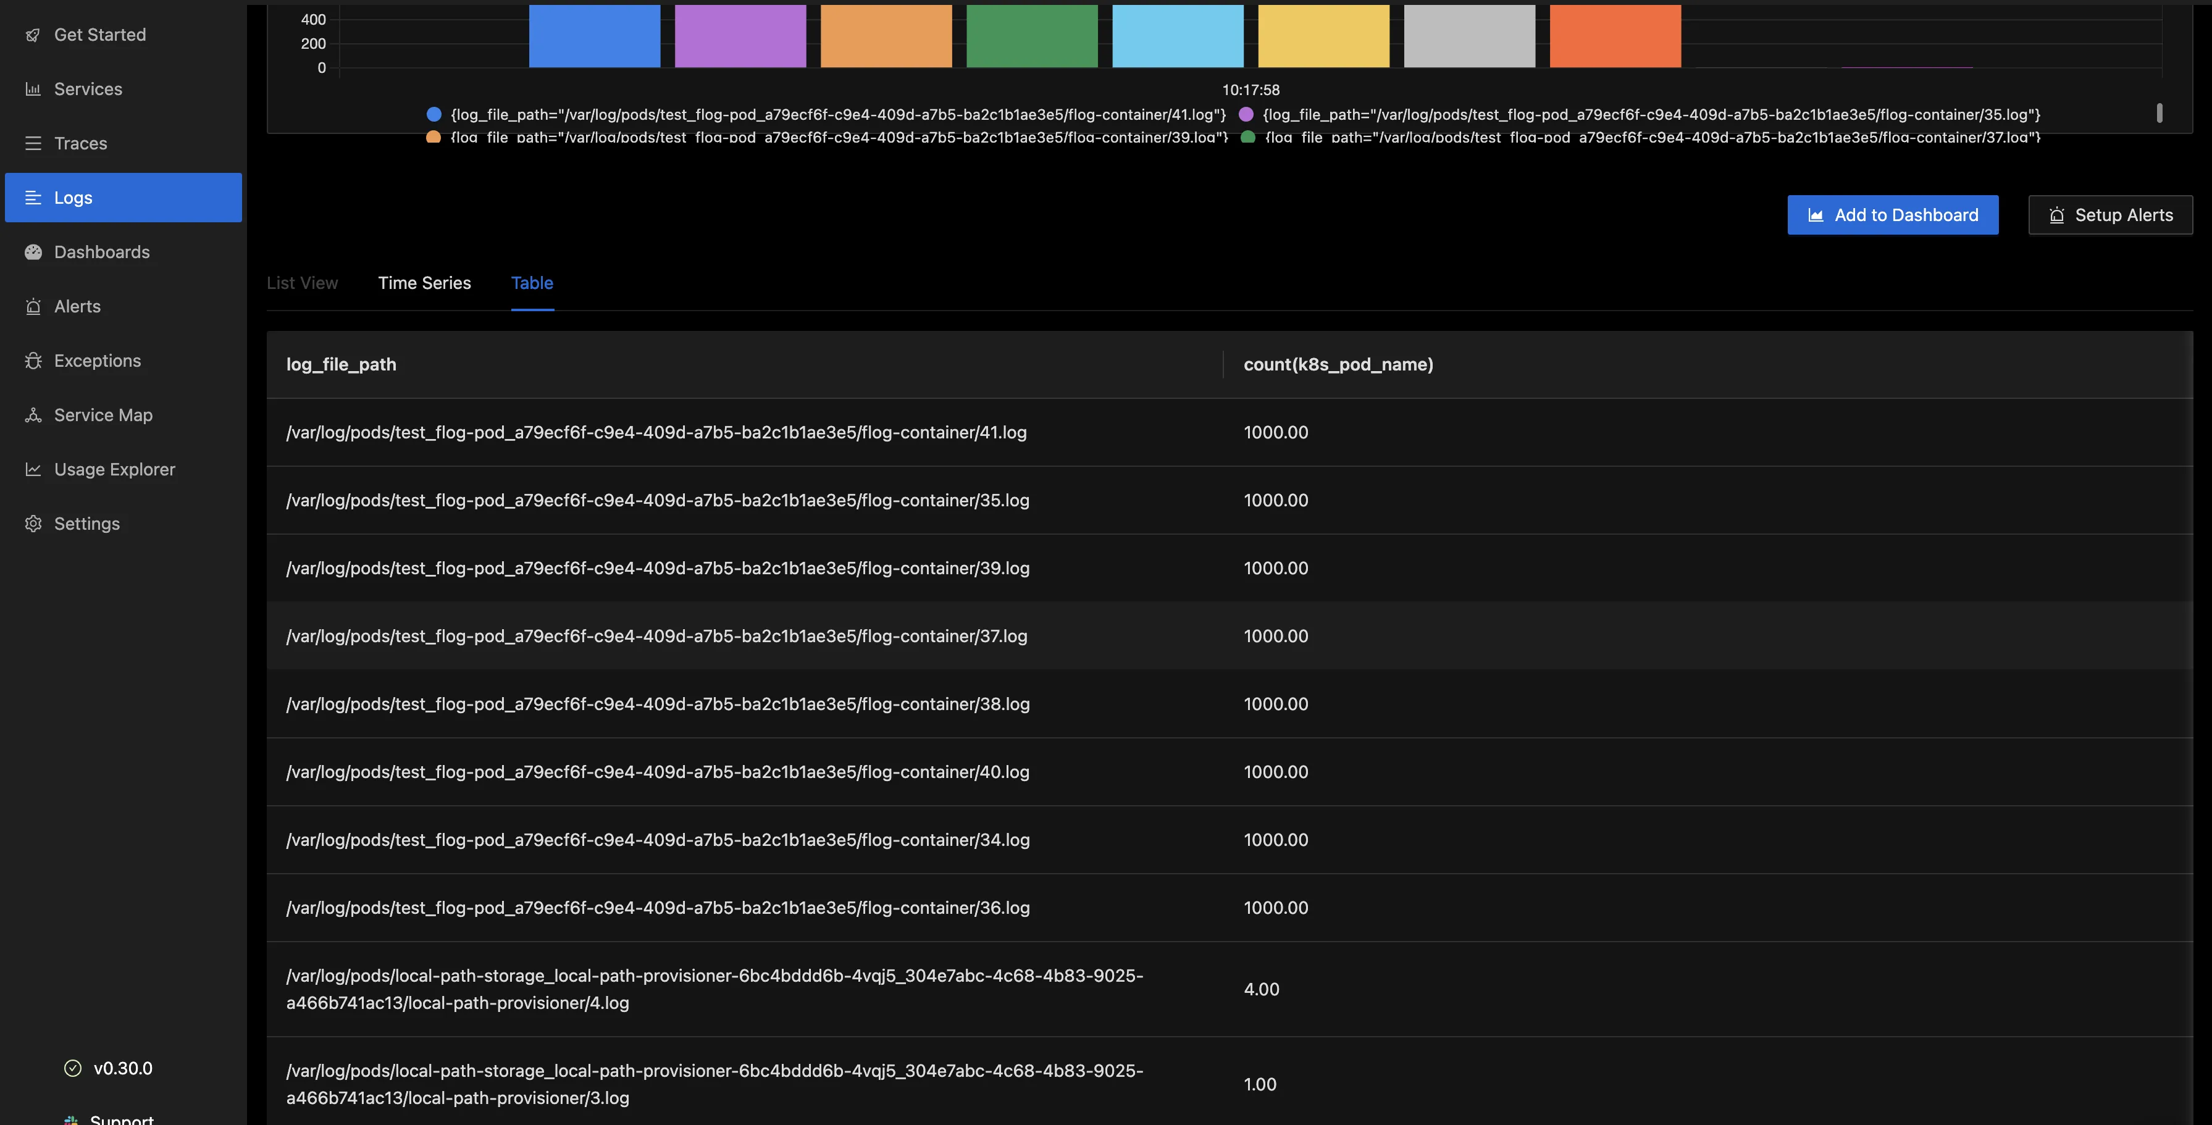Go to the Exceptions section

[123, 361]
